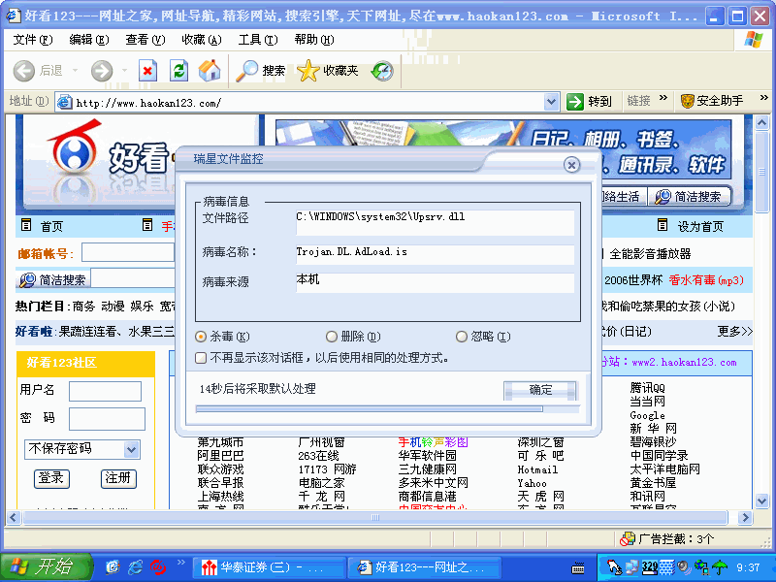Select the 忽略(I) radio option
This screenshot has width=776, height=582.
tap(462, 337)
